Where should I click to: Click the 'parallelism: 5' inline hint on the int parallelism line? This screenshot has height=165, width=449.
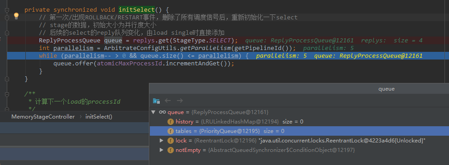click(329, 48)
